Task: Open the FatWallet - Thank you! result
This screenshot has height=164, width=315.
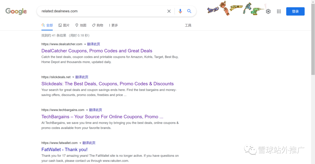Action: [x=64, y=149]
